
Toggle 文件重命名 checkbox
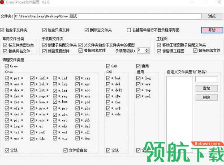(x=65, y=150)
